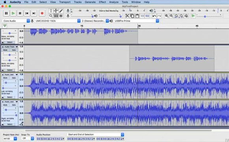Viewport: 229px width, 142px height.
Task: Click the Play-at-Speed slider
Action: coord(208,17)
